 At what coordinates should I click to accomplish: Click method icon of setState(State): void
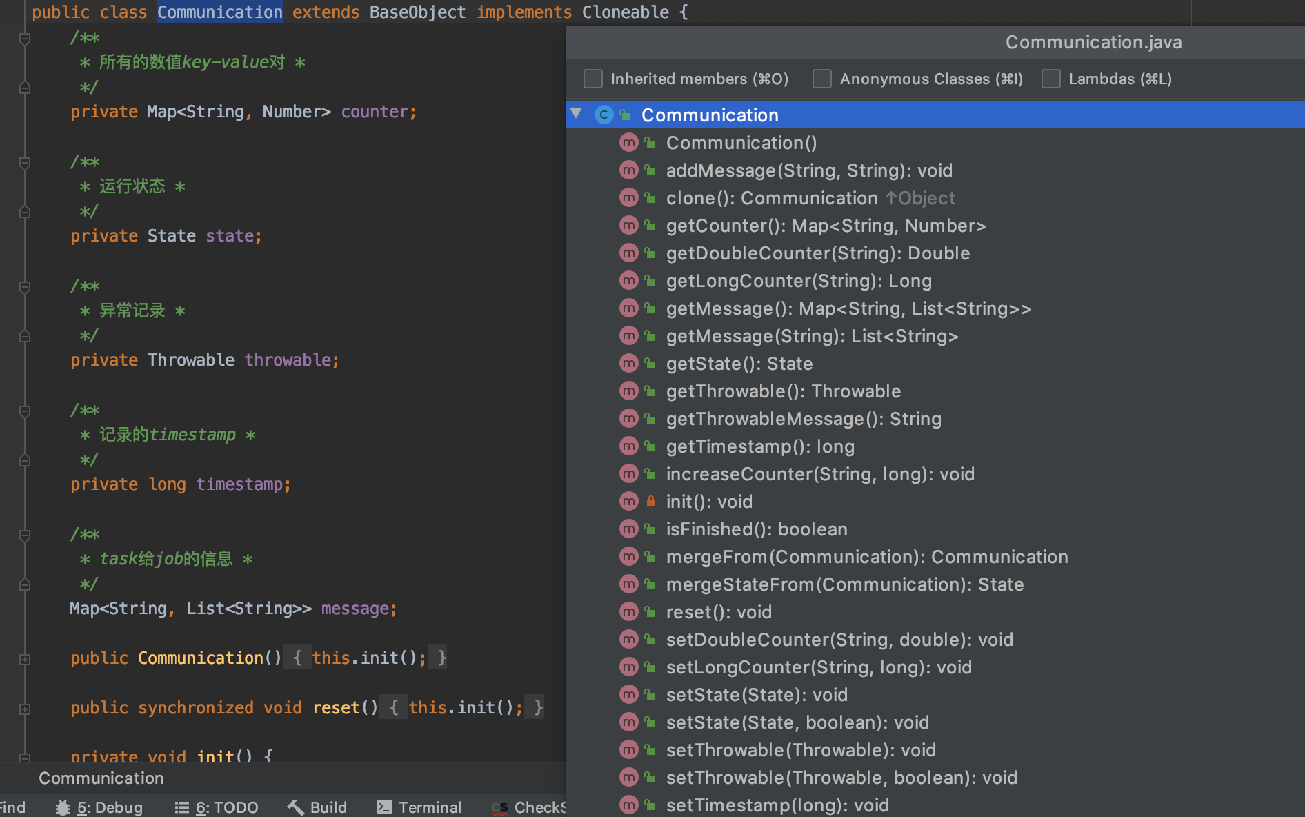click(628, 694)
